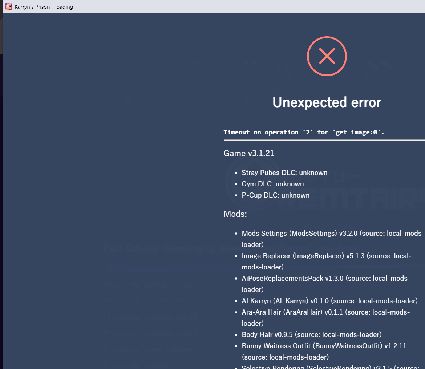Image resolution: width=425 pixels, height=369 pixels.
Task: Click the 'Mods:' heading
Action: [x=235, y=214]
